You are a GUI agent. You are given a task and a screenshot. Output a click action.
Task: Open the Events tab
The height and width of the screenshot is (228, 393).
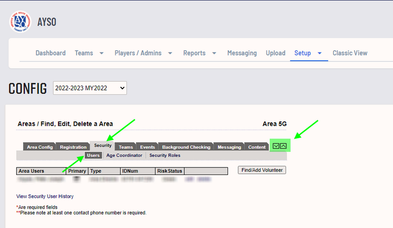click(147, 147)
